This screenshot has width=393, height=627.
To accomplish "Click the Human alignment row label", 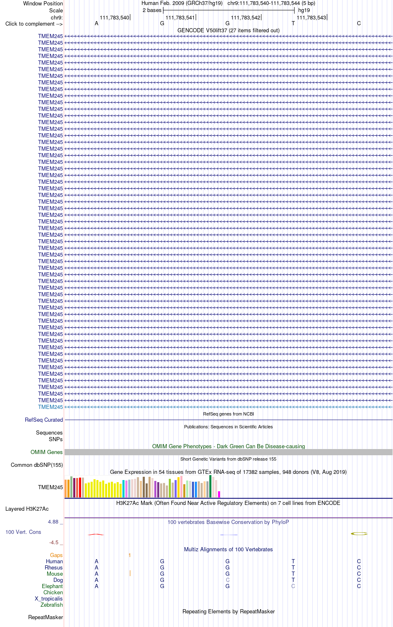I will coord(54,561).
